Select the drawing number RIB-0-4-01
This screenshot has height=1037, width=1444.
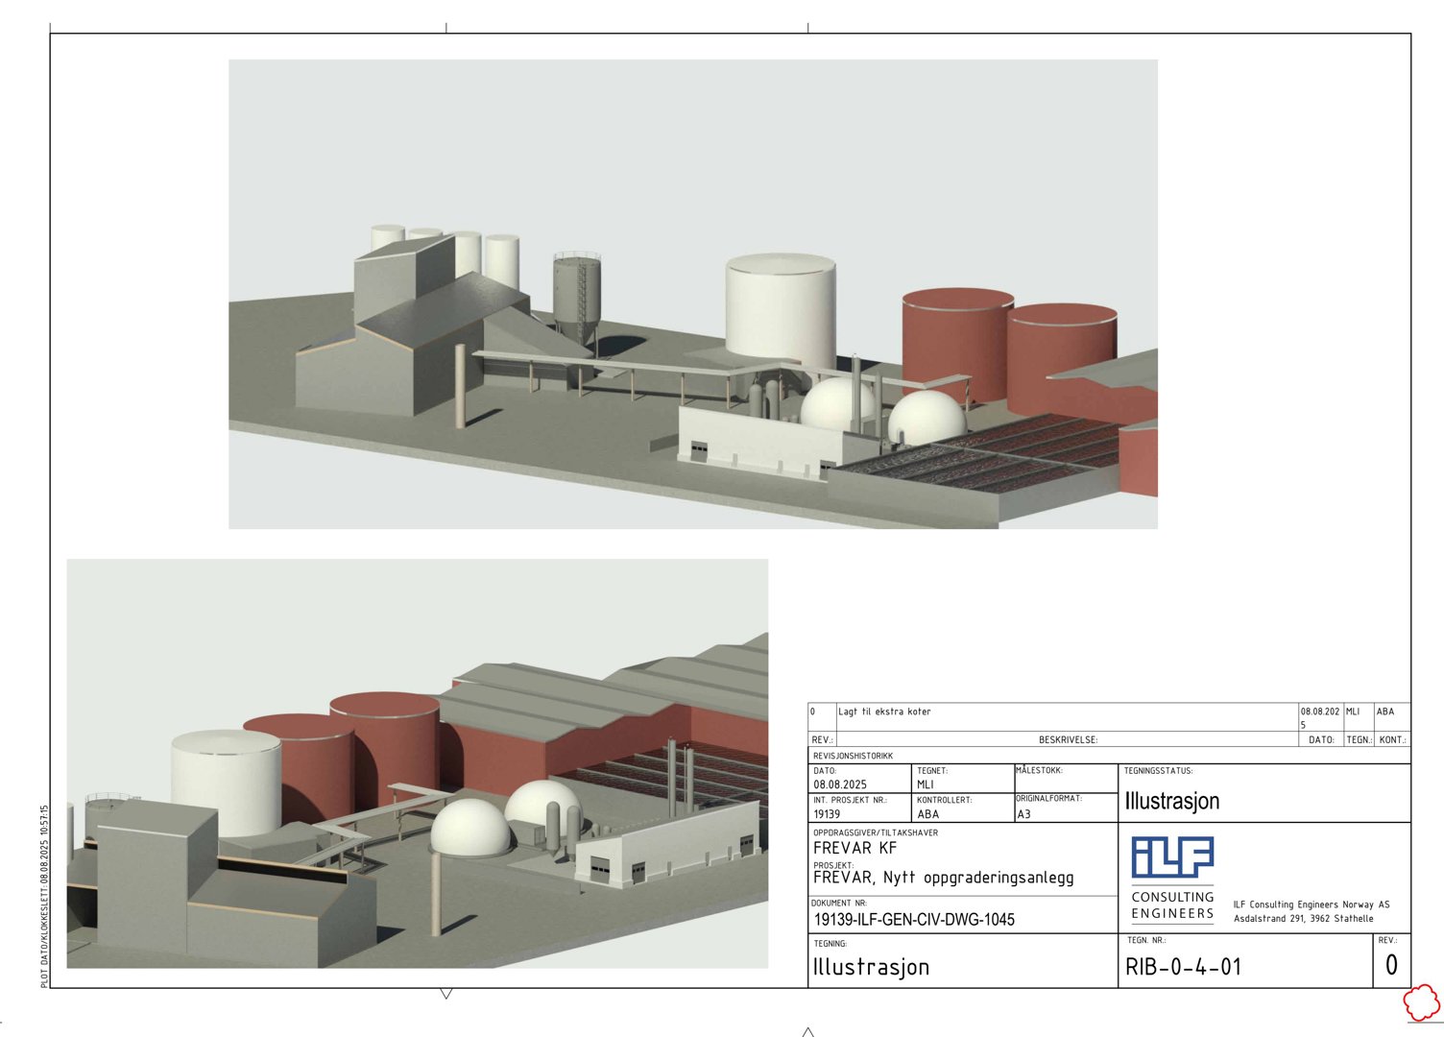(1185, 967)
